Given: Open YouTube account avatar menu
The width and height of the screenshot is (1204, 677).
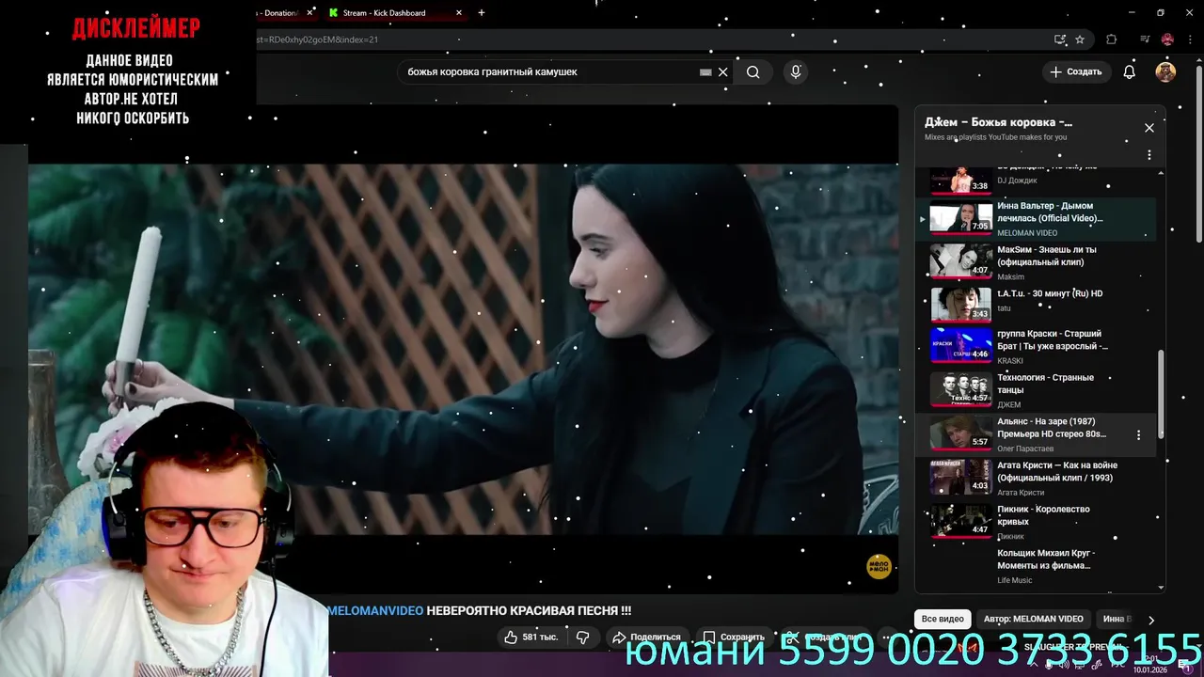Looking at the screenshot, I should click(1165, 71).
